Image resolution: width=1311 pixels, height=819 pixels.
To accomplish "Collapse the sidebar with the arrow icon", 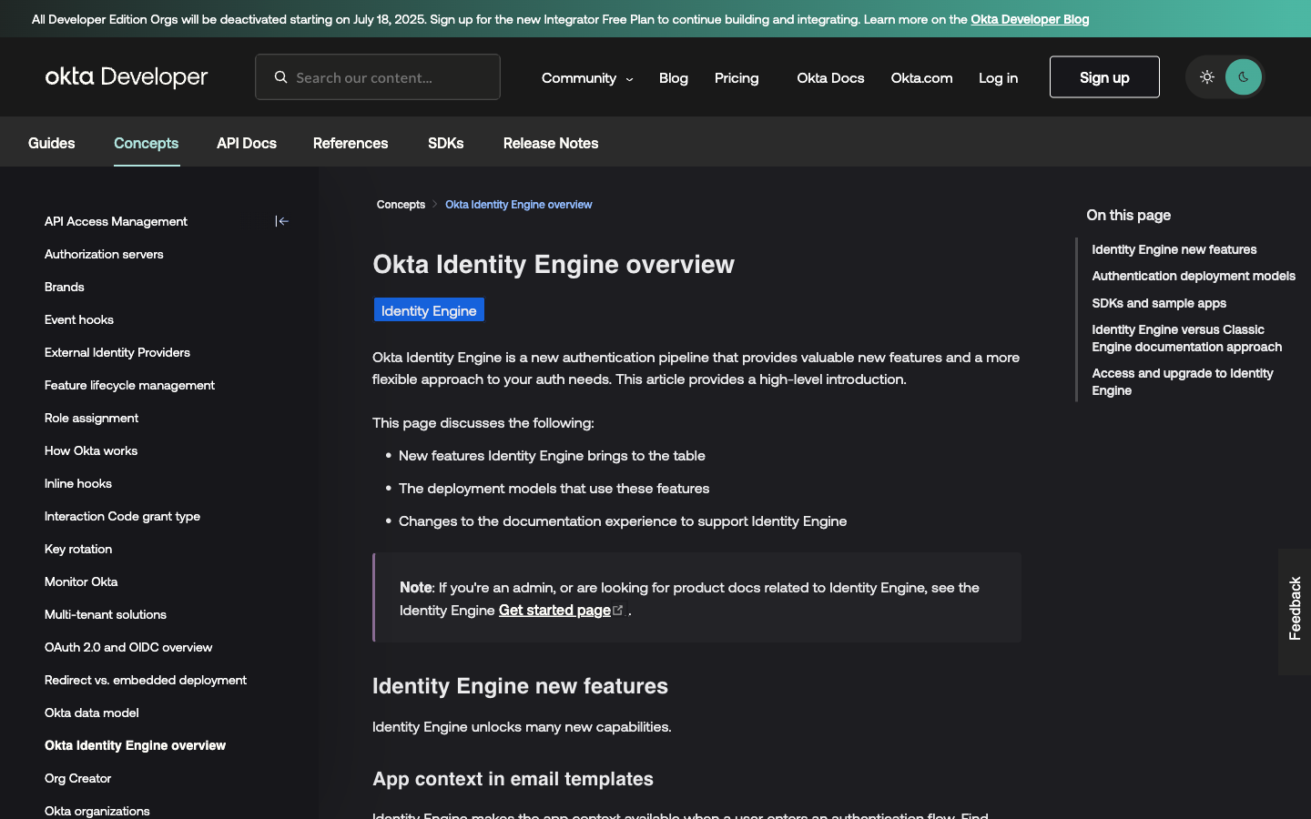I will coord(282,221).
